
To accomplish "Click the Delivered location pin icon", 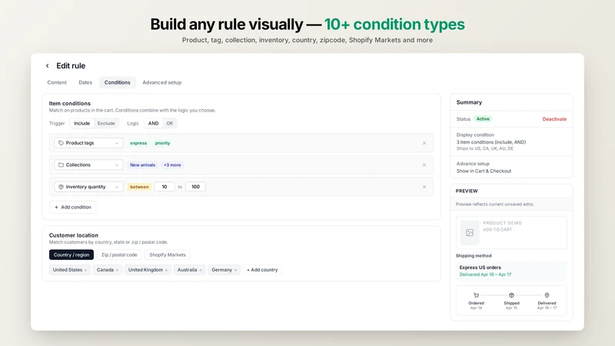I will (547, 295).
